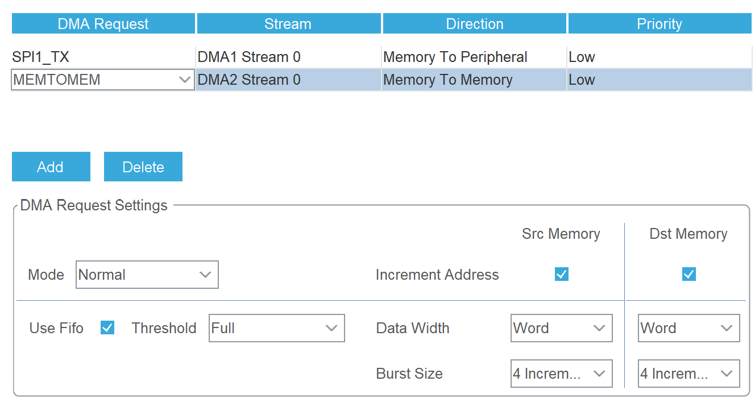Click the Priority column header
755x398 pixels.
[659, 24]
